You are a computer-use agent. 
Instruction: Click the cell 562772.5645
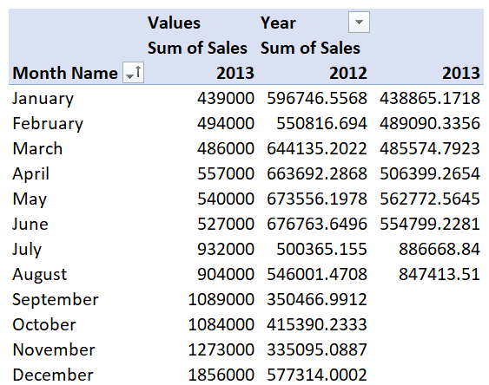430,199
